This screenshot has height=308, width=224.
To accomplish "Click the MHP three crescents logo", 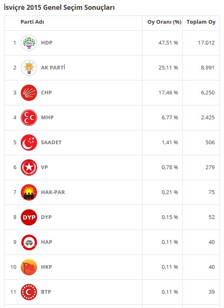I will [29, 118].
